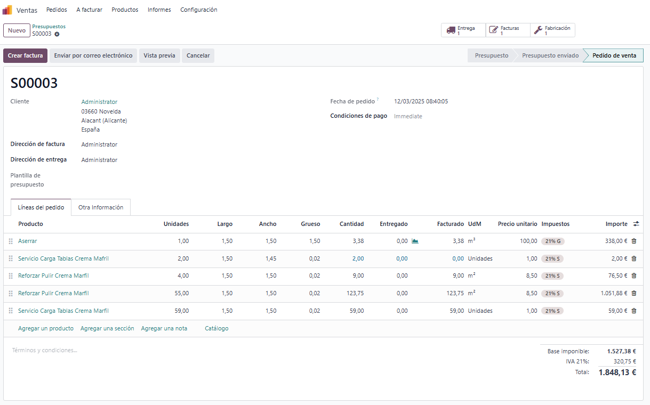Image resolution: width=650 pixels, height=405 pixels.
Task: Open the Productos menu
Action: [125, 10]
